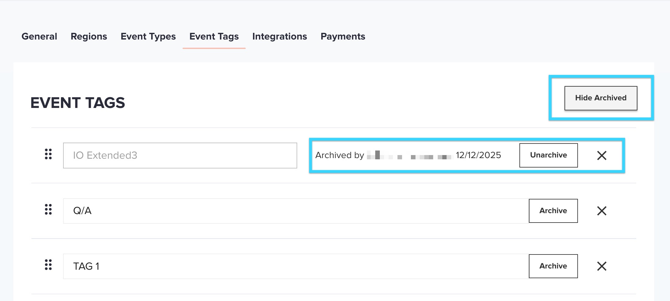Switch to the Regions tab
Screen dimensions: 670x301
pos(89,36)
